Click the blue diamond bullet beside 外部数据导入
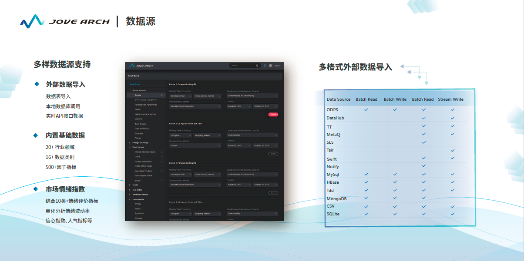Image resolution: width=524 pixels, height=261 pixels. click(37, 84)
